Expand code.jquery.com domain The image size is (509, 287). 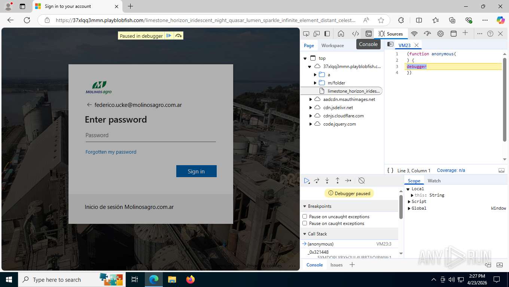[x=310, y=124]
